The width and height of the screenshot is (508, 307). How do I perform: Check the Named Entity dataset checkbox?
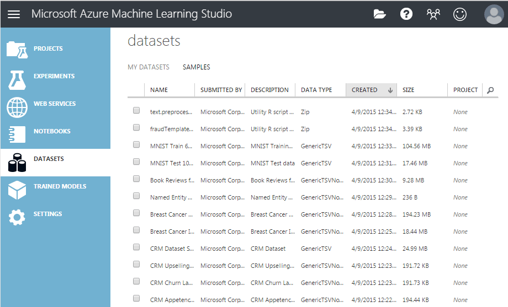pyautogui.click(x=136, y=196)
